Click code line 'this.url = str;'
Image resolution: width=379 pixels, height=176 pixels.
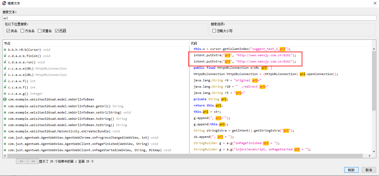point(207,112)
